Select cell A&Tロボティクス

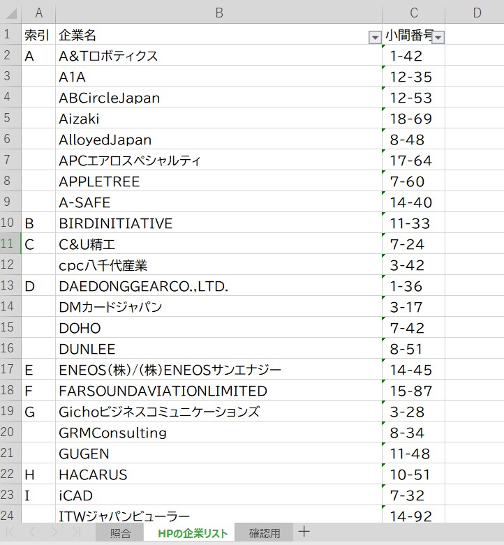219,55
